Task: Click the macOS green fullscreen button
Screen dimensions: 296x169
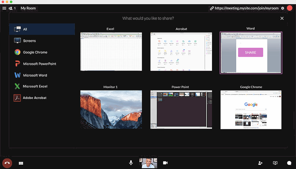Action: 11,2
